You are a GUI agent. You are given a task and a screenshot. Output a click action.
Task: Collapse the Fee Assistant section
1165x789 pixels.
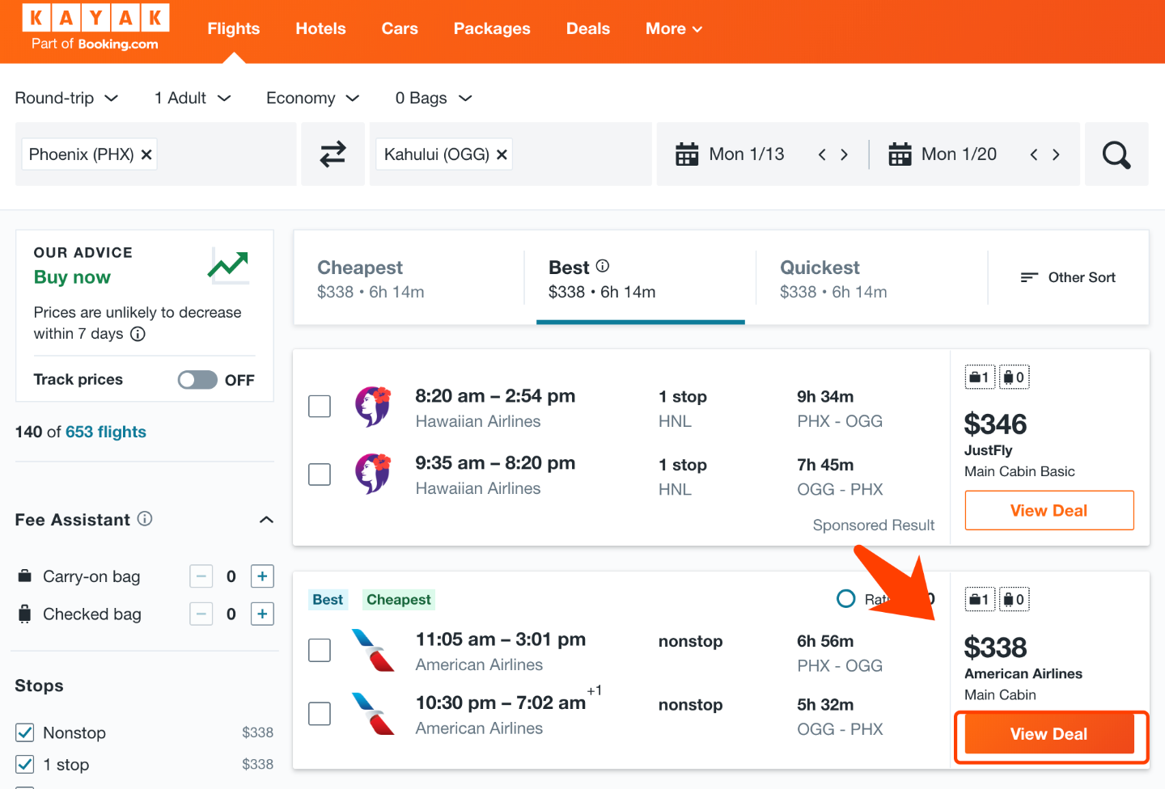(x=266, y=520)
